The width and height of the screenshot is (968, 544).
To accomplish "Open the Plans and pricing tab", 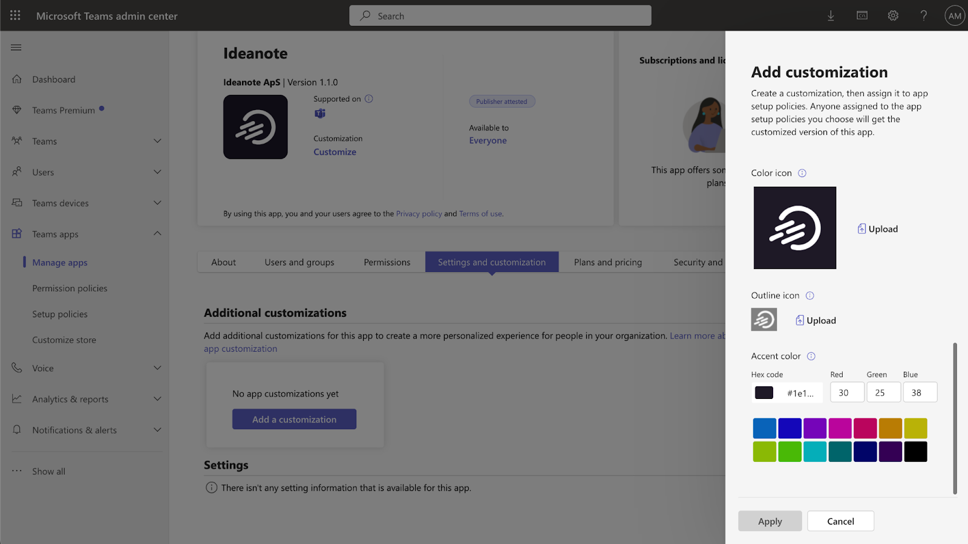I will point(608,262).
